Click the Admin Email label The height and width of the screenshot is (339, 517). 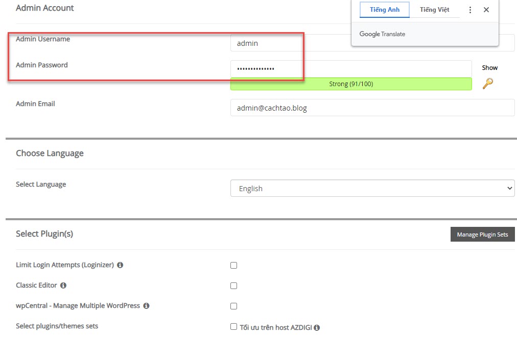click(x=35, y=103)
